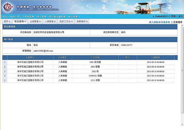Close the 首页 tab using its x icon
The width and height of the screenshot is (184, 130).
(x=10, y=22)
